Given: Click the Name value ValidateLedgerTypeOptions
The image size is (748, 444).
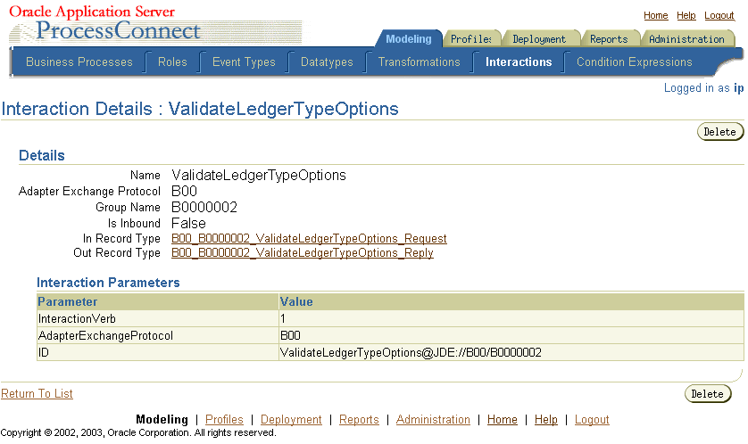Looking at the screenshot, I should [259, 176].
